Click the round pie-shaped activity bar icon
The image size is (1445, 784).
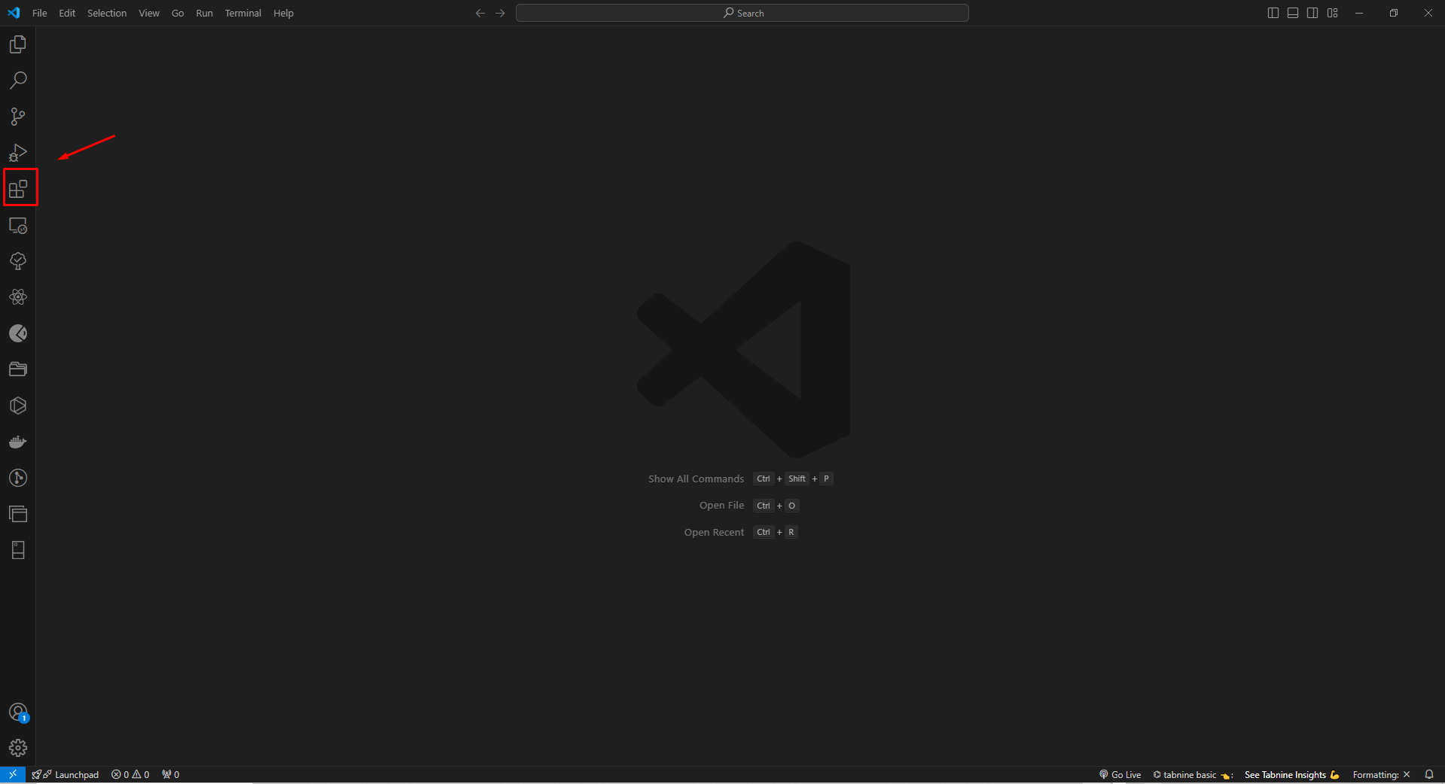coord(18,333)
